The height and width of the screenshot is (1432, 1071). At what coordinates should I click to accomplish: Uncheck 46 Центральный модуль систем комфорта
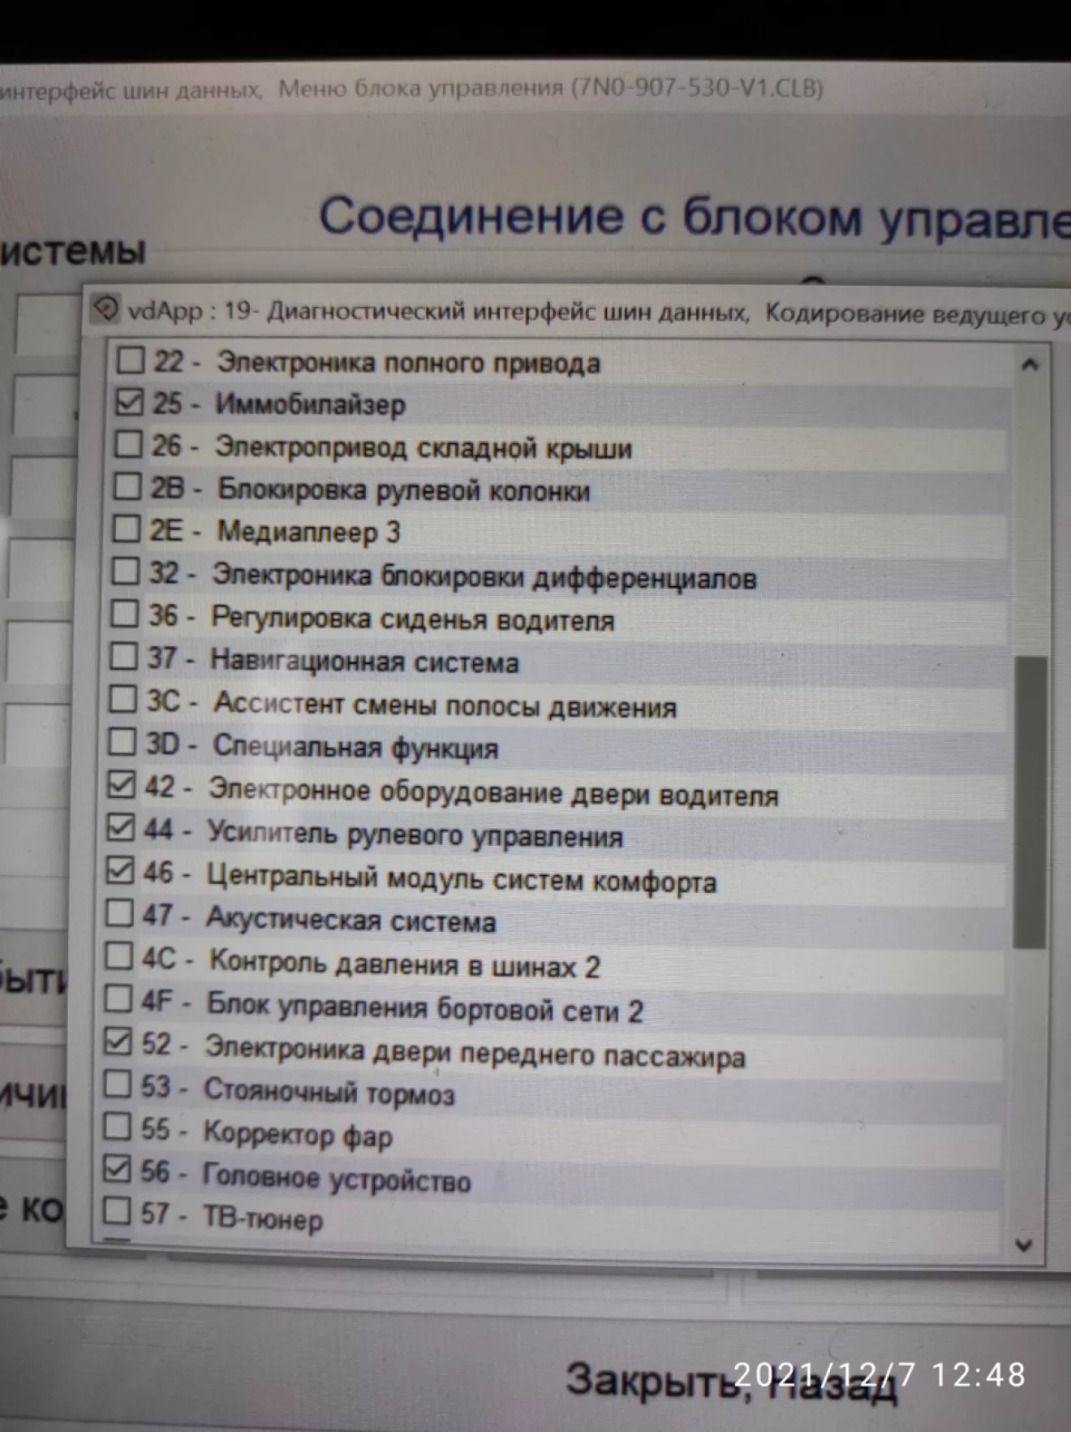tap(120, 870)
